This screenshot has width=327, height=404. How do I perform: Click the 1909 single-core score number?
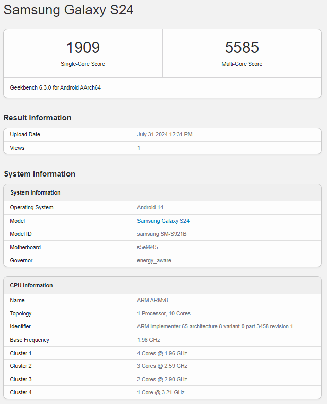click(x=83, y=48)
